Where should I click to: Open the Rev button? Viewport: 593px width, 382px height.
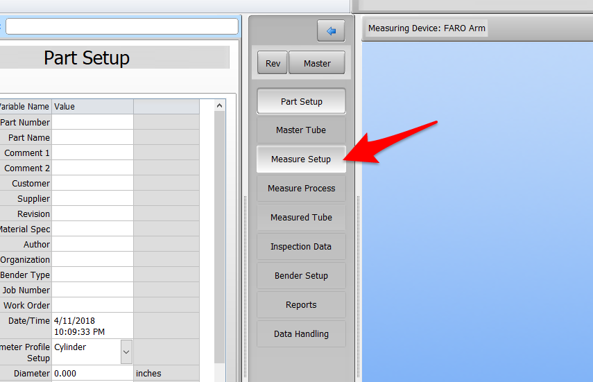273,63
